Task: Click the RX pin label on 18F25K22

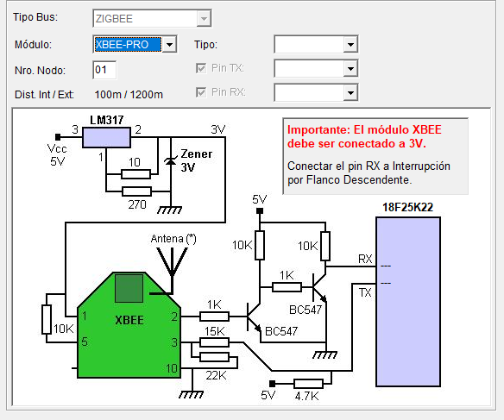Action: [x=365, y=259]
